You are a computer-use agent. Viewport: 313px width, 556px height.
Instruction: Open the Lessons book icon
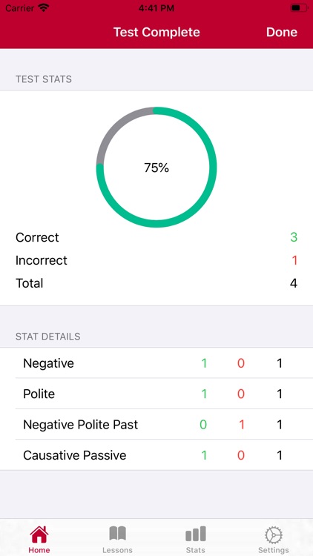click(117, 534)
